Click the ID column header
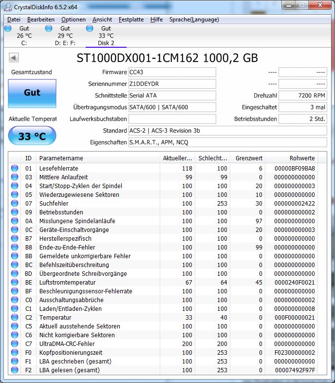335x383 pixels. [28, 158]
